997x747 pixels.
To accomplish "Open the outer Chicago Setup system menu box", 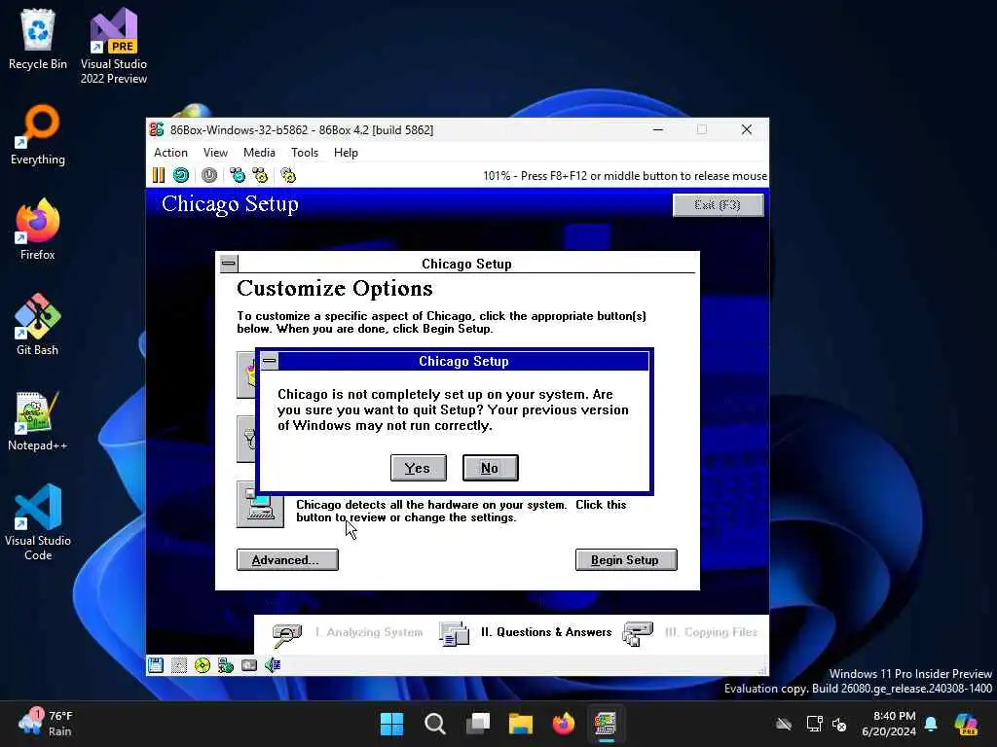I will tap(229, 263).
